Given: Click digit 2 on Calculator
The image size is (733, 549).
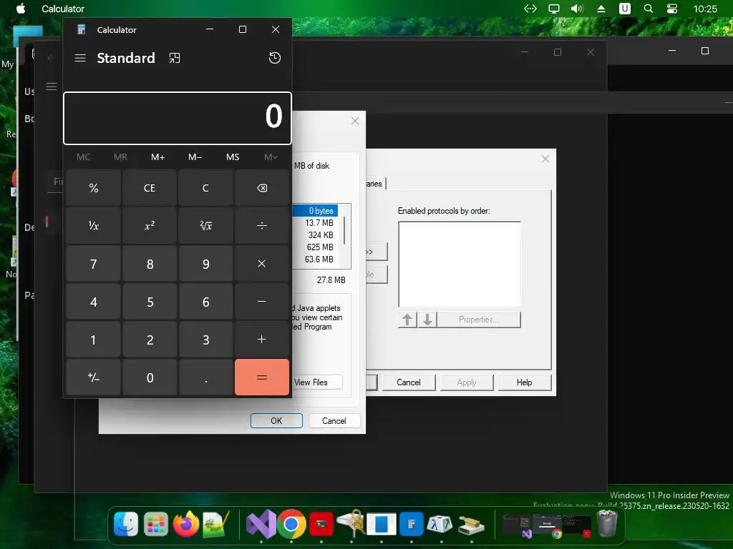Looking at the screenshot, I should click(x=150, y=340).
